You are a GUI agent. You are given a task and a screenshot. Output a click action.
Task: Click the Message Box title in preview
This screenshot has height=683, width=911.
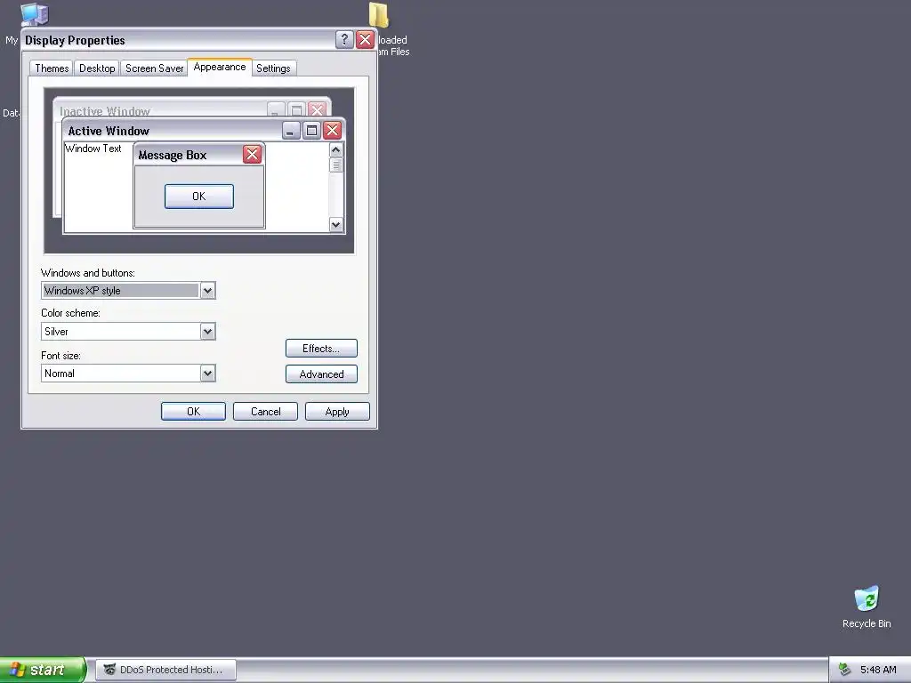point(173,155)
